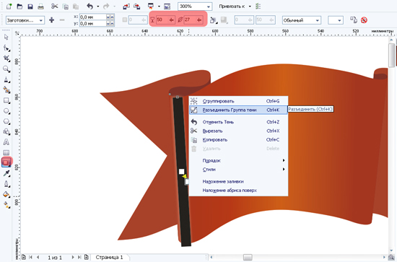Image resolution: width=397 pixels, height=262 pixels.
Task: Select the Outline pen tool
Action: [6, 184]
